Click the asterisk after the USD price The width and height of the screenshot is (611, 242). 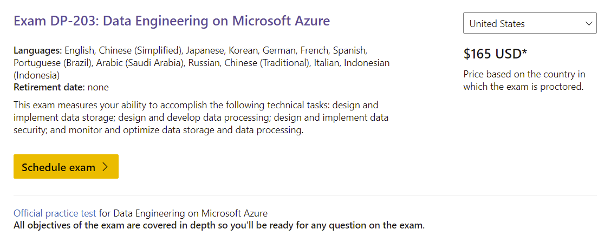(524, 53)
